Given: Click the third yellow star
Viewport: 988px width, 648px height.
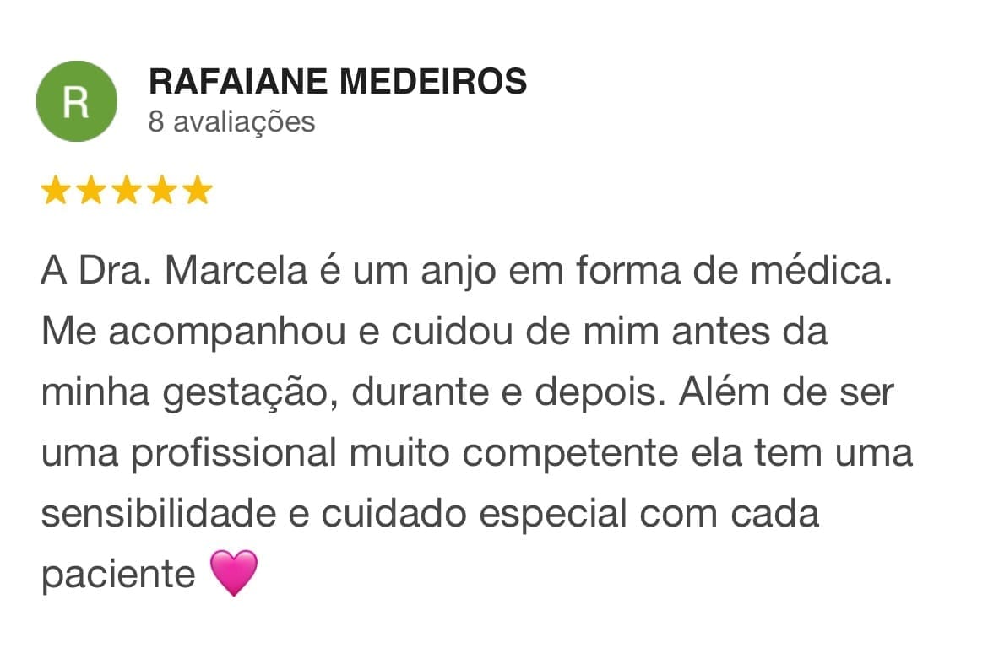Looking at the screenshot, I should tap(126, 192).
